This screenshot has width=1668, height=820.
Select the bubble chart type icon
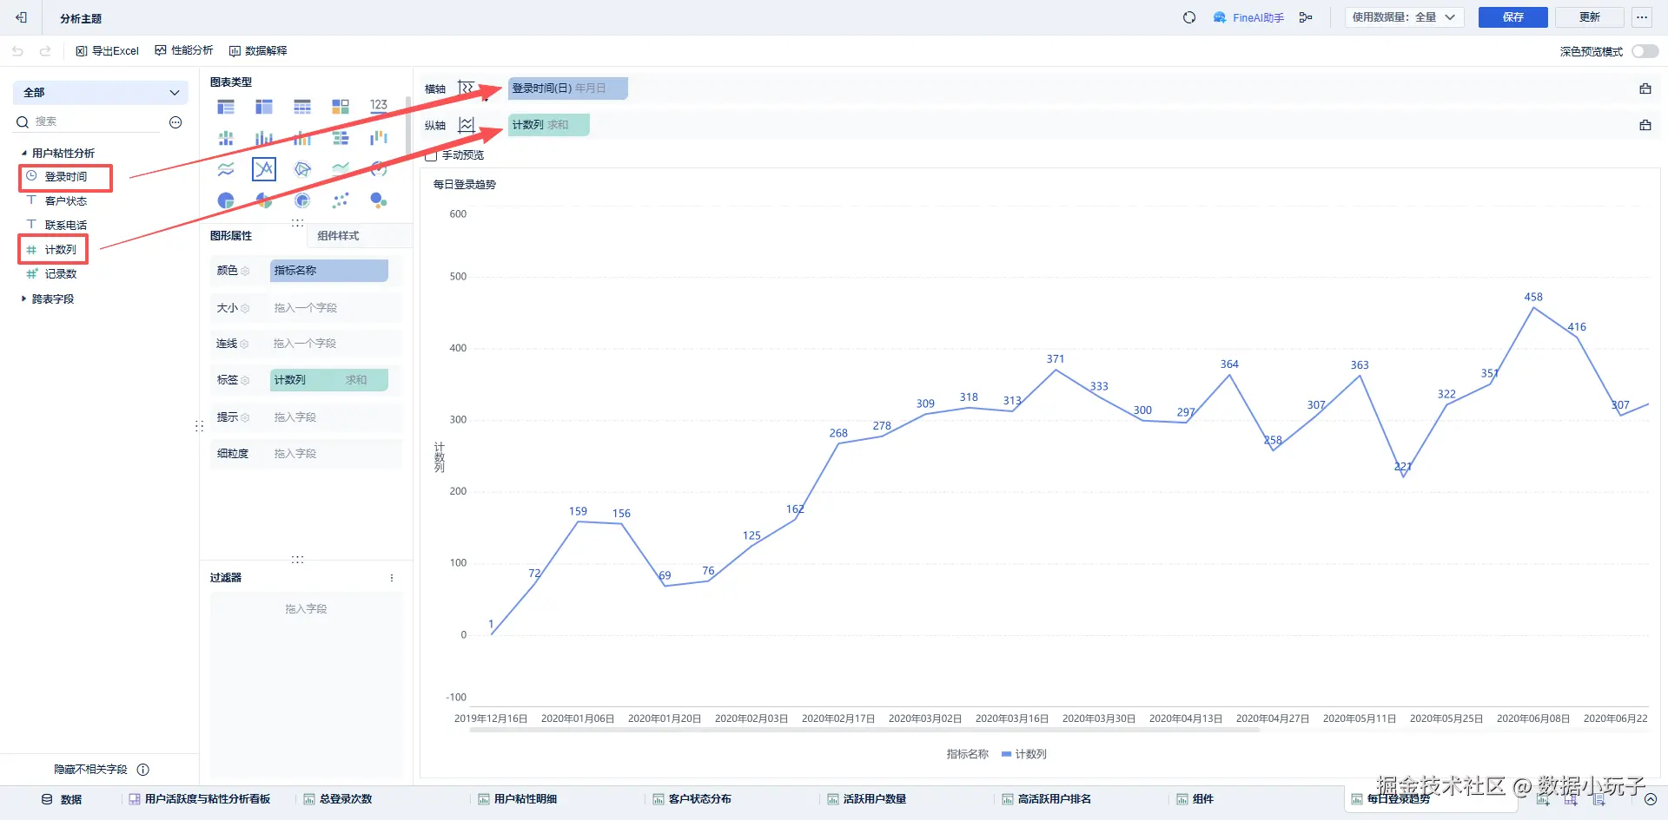[x=379, y=201]
